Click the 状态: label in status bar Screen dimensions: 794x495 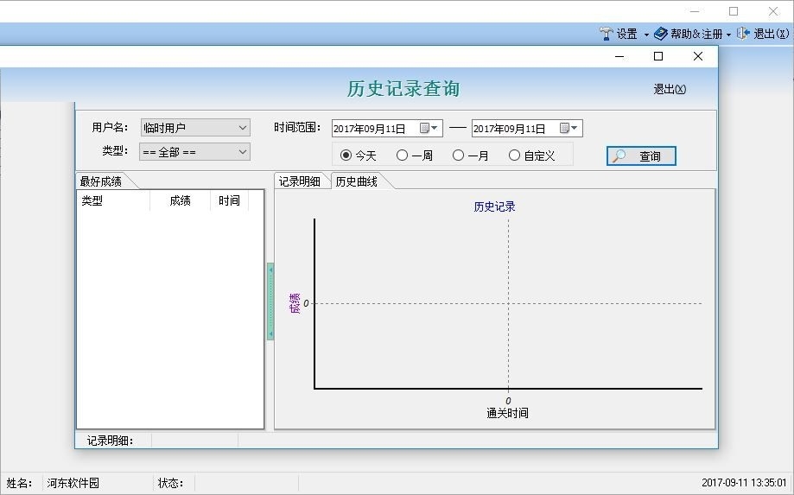point(171,483)
